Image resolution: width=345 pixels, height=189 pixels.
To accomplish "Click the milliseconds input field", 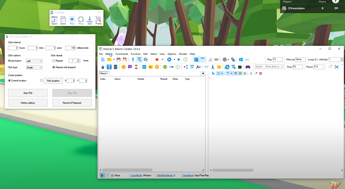I will [x=70, y=48].
